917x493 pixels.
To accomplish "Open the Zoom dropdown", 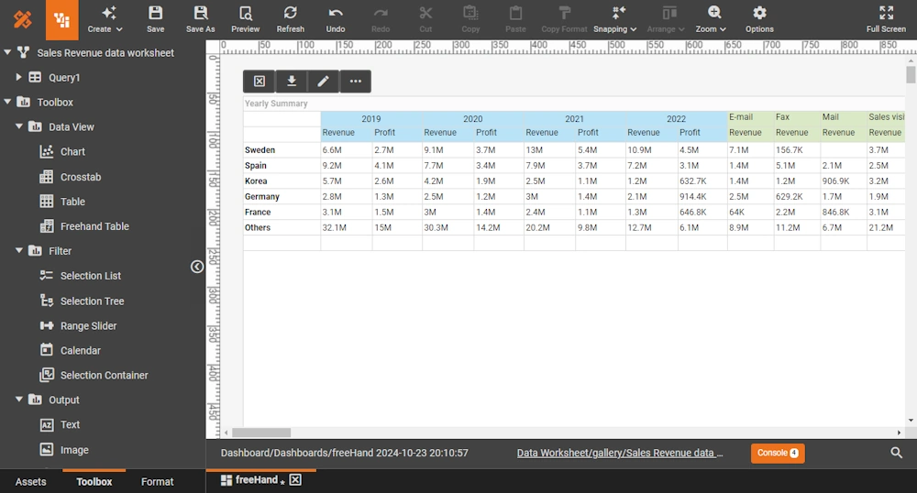I will (712, 18).
